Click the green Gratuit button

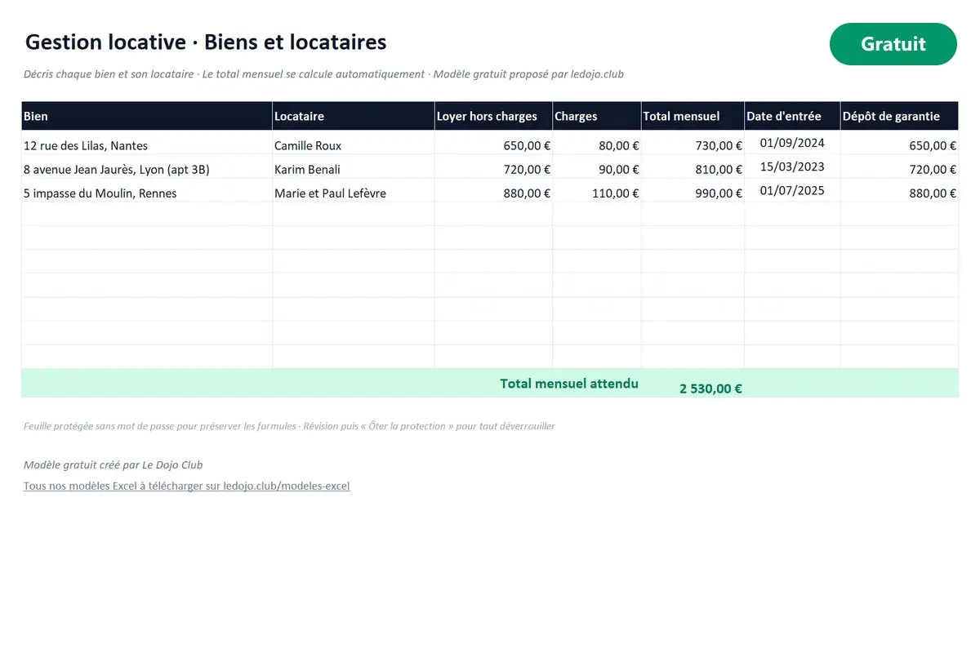(x=893, y=44)
